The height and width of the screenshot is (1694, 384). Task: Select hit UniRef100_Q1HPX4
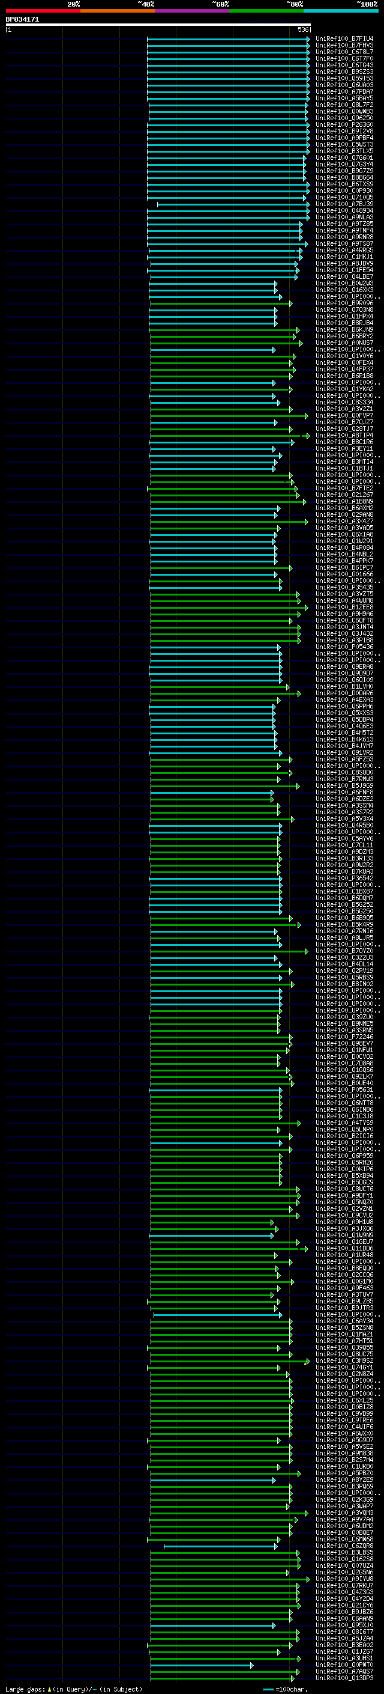pyautogui.click(x=344, y=316)
